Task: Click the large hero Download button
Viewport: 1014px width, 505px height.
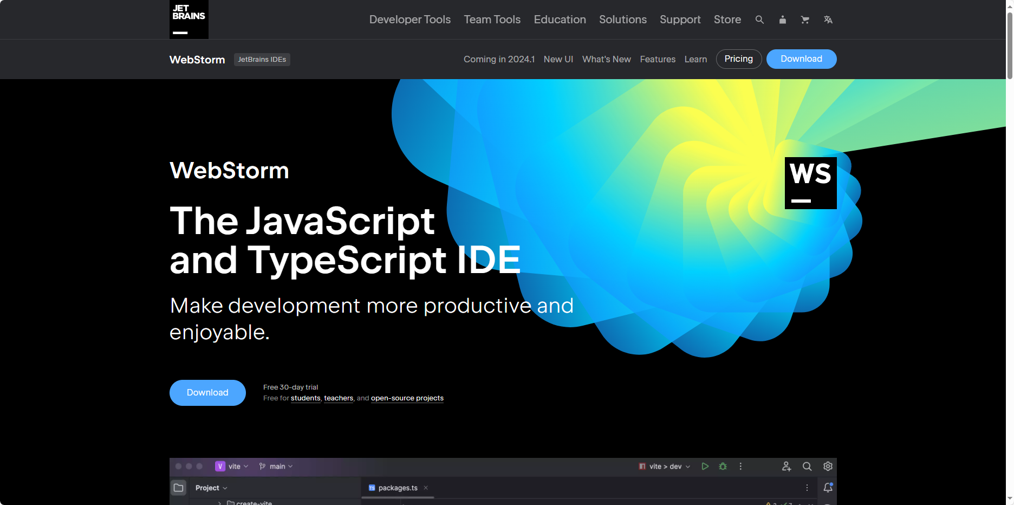Action: coord(207,393)
